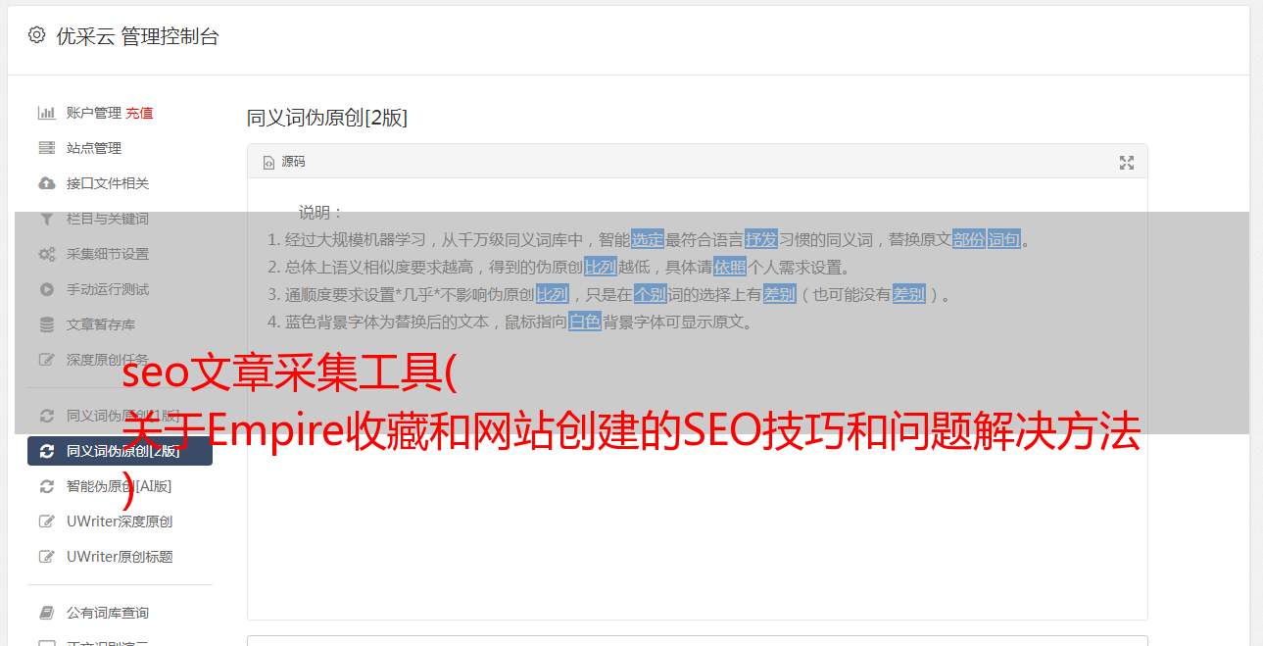Click the highlighted word 选定 in the text

click(648, 239)
